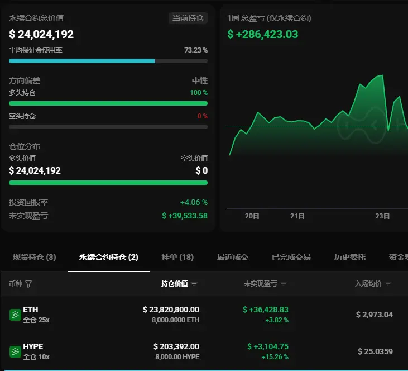Image resolution: width=408 pixels, height=371 pixels.
Task: Click total perp value $ 24,024,192 heading
Action: pos(41,34)
